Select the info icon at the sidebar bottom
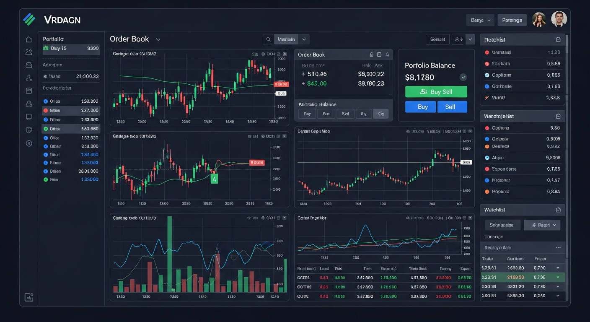 [x=29, y=143]
